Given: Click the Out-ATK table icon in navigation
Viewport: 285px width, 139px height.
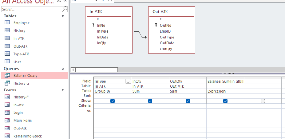Looking at the screenshot, I should point(7,46).
